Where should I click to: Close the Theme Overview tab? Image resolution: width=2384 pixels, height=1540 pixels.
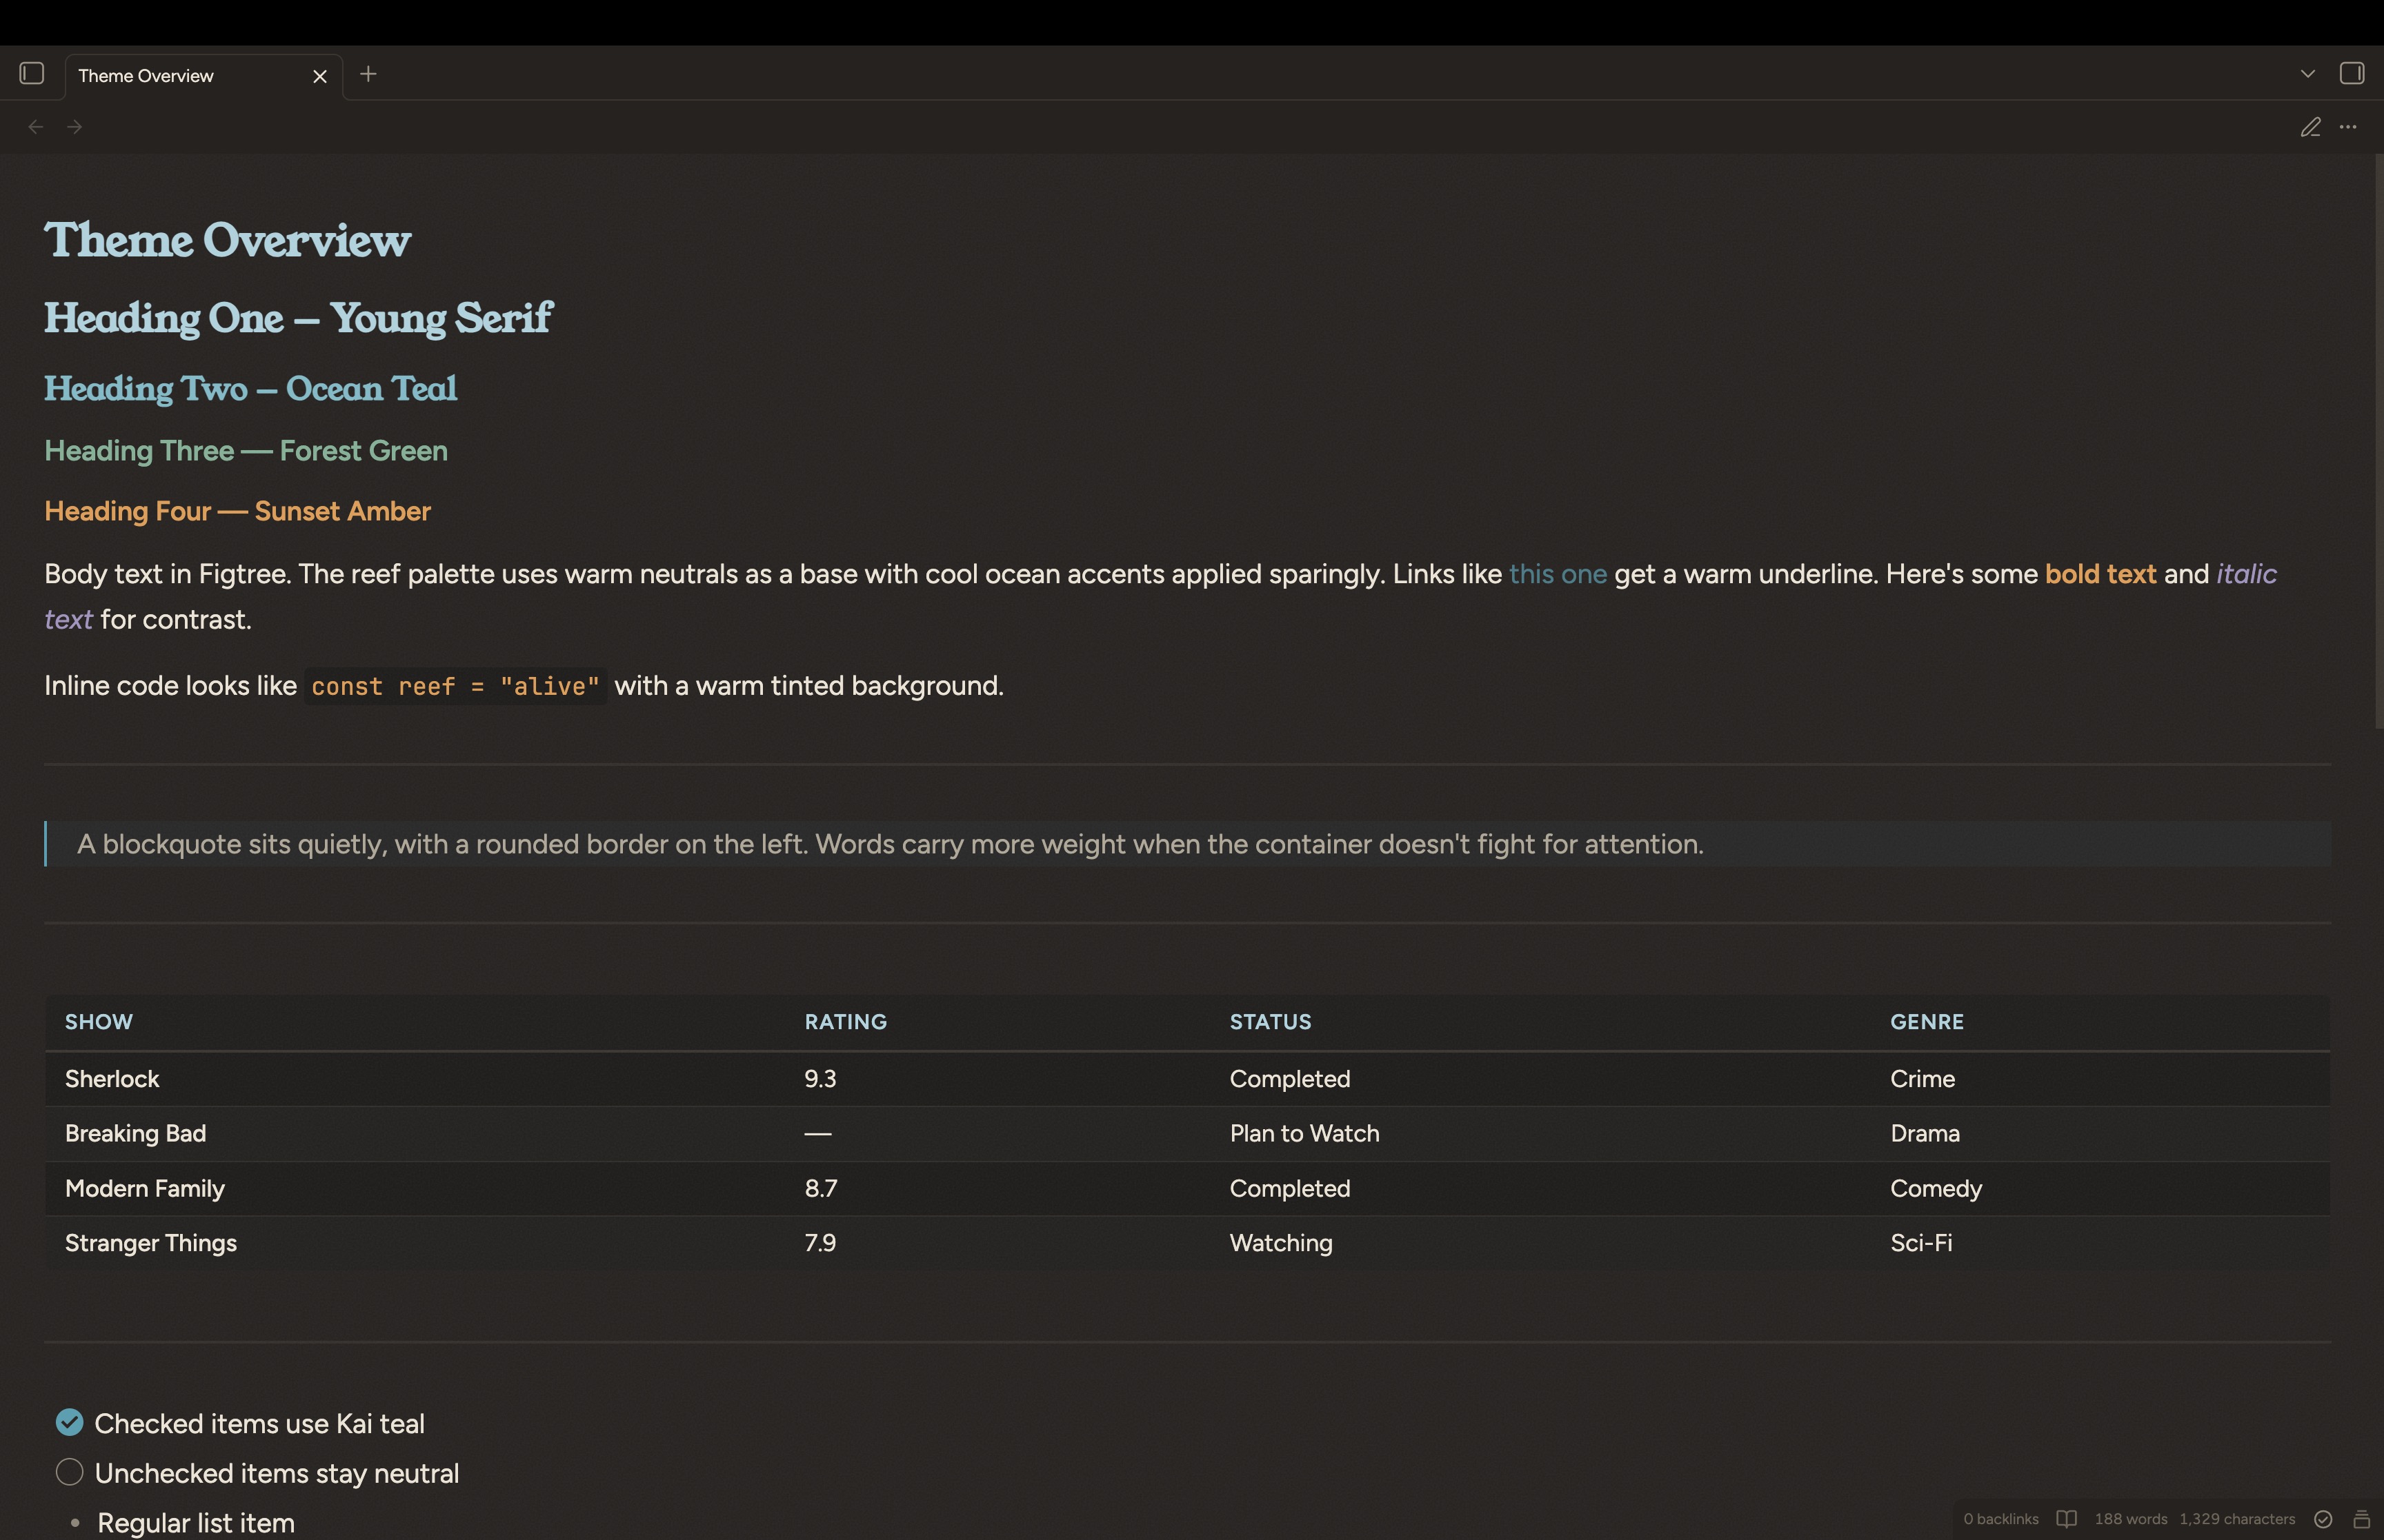click(320, 76)
